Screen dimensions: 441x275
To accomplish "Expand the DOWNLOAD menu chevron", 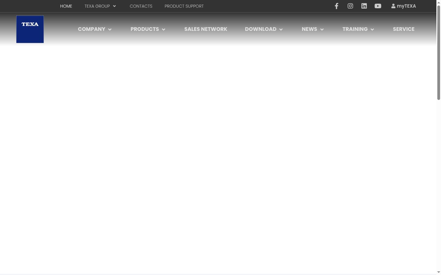I will (281, 29).
